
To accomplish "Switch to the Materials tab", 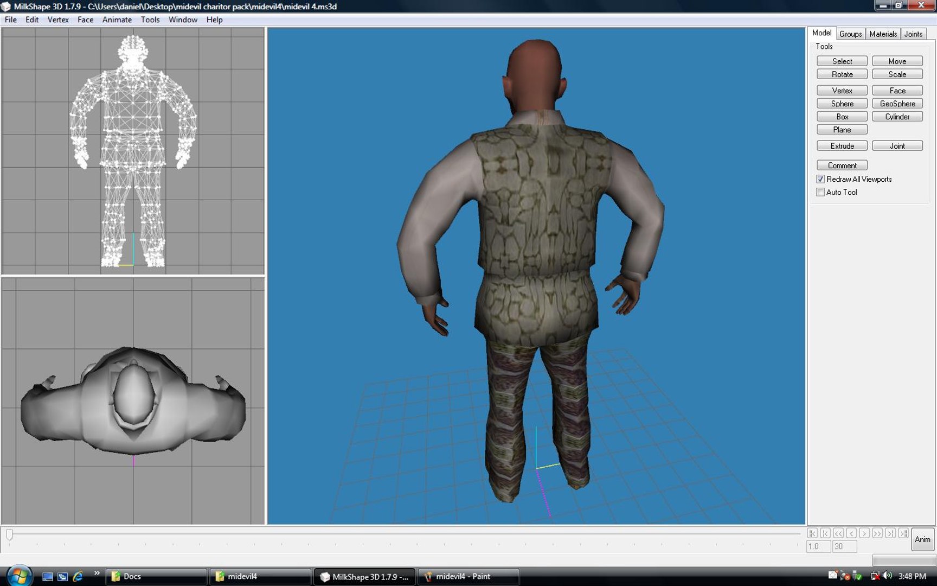I will [x=883, y=34].
